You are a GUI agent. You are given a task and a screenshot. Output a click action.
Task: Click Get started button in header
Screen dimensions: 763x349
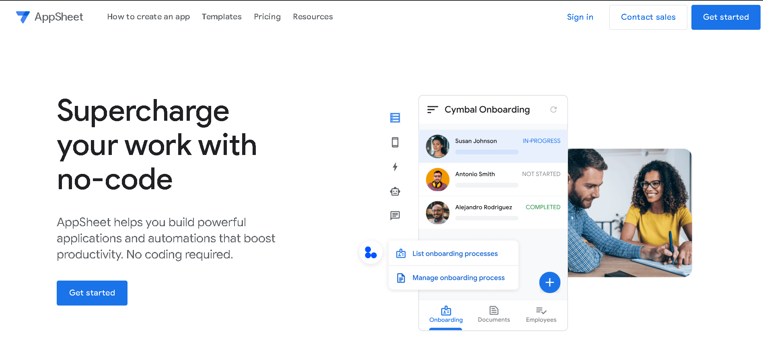(726, 17)
